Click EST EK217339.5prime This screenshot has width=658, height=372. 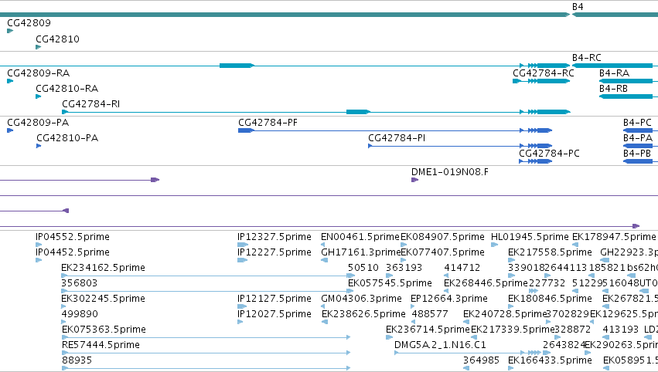click(513, 330)
